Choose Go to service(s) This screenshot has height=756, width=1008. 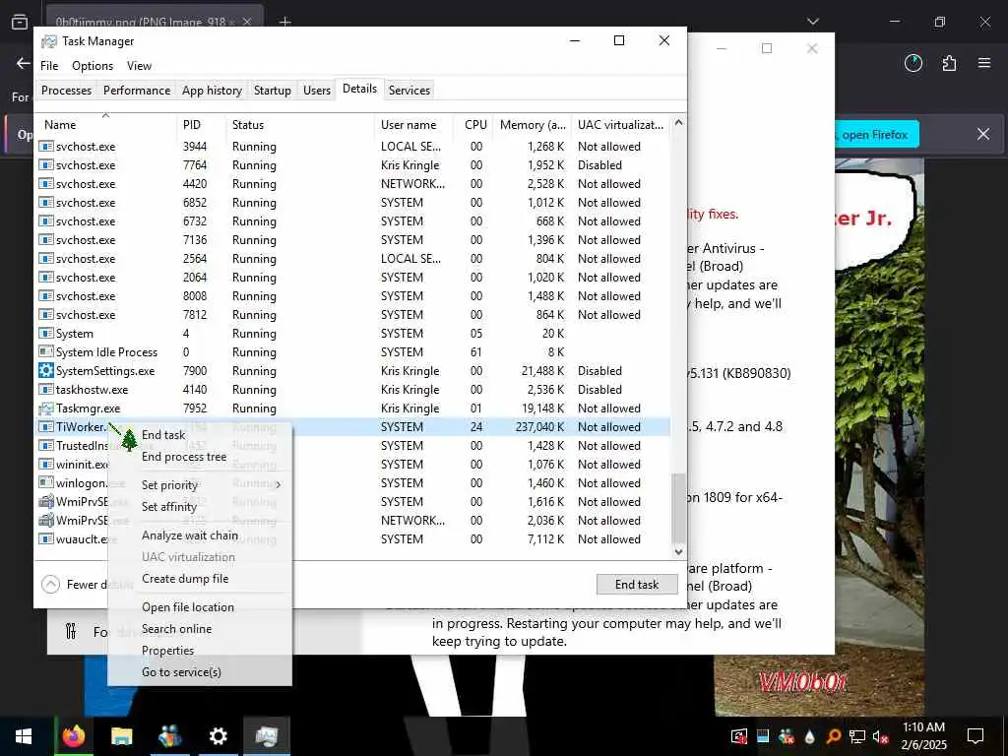pyautogui.click(x=181, y=671)
